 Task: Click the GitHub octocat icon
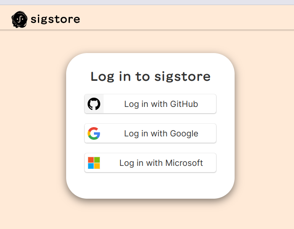(x=94, y=104)
